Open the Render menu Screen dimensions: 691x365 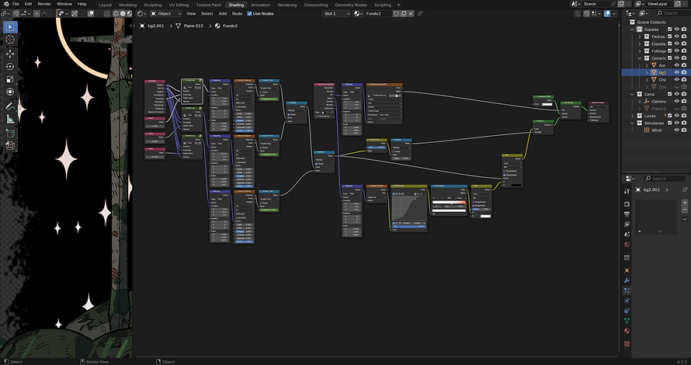pyautogui.click(x=44, y=4)
